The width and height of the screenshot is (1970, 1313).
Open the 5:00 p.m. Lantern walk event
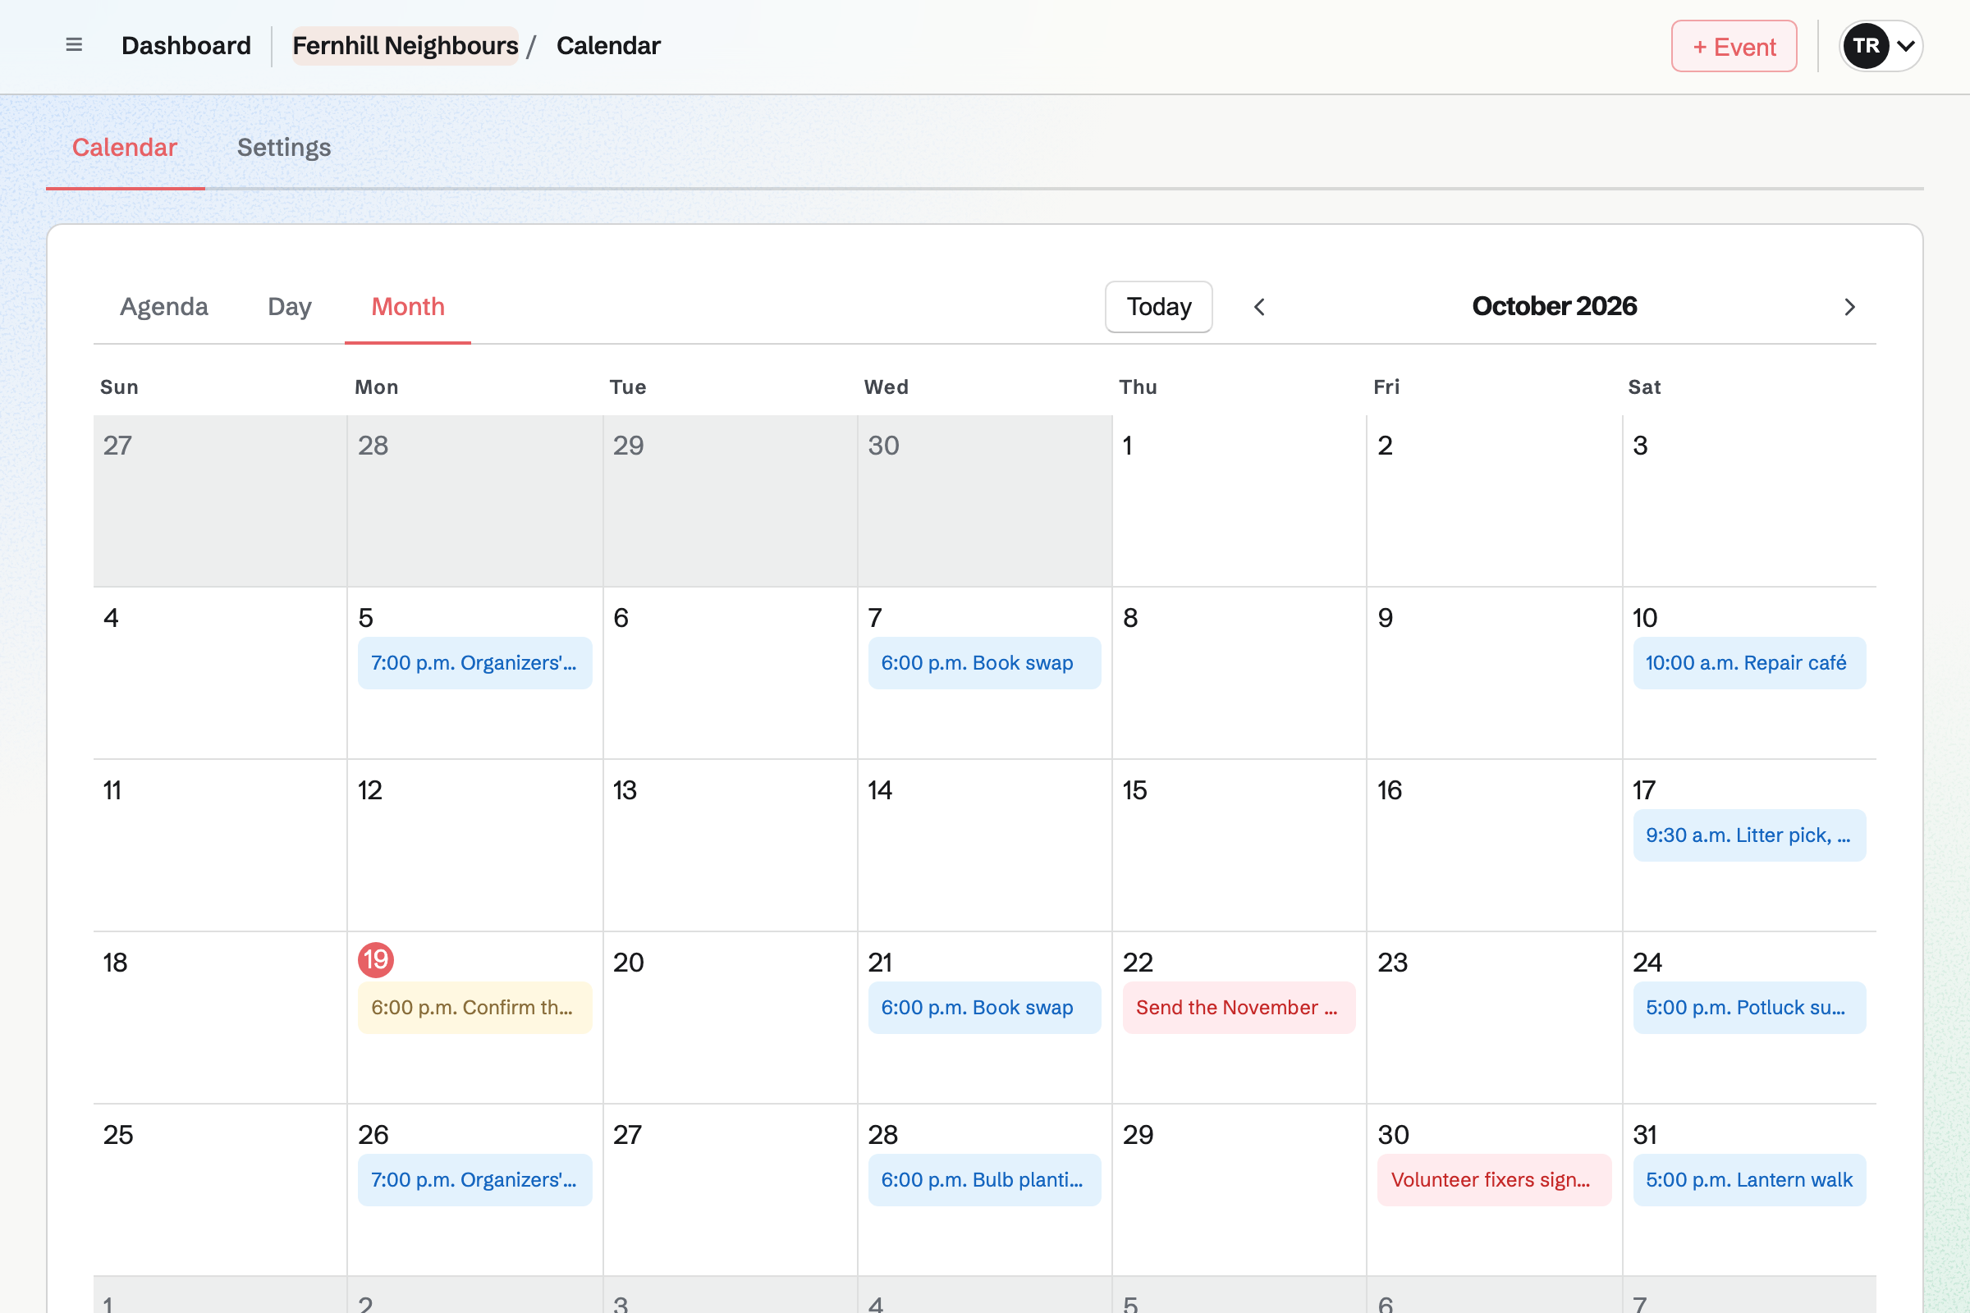point(1749,1181)
